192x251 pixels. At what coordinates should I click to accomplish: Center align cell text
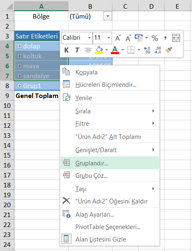pyautogui.click(x=88, y=50)
